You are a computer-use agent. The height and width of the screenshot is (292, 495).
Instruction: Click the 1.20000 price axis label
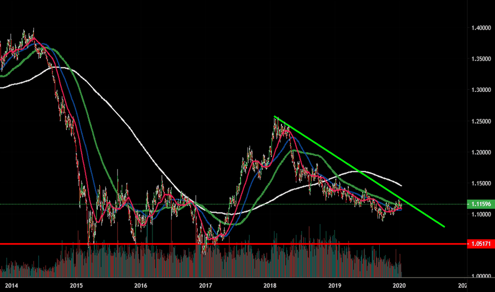pos(480,152)
